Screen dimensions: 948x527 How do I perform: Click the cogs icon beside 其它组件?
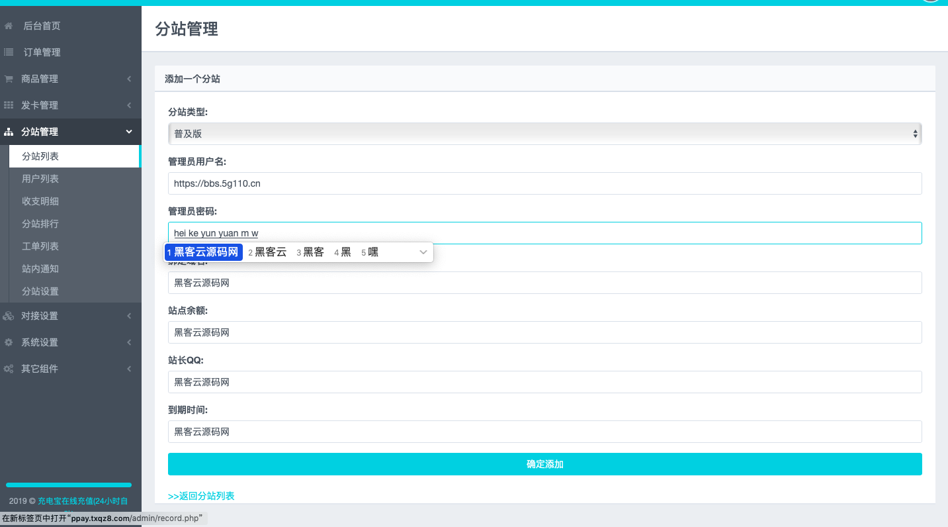(x=9, y=369)
